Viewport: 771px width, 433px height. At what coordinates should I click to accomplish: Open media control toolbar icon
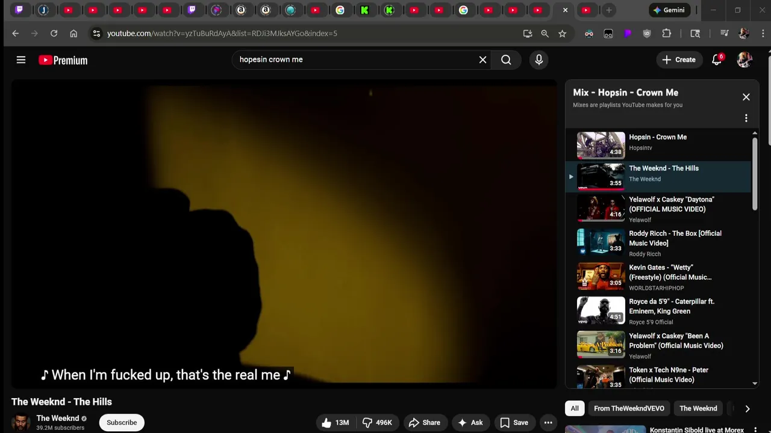pyautogui.click(x=725, y=33)
